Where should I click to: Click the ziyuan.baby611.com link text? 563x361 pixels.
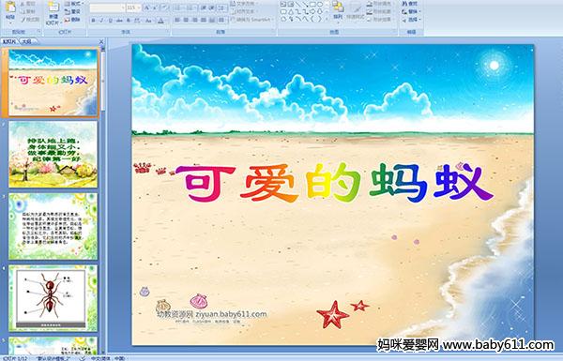[x=231, y=314]
